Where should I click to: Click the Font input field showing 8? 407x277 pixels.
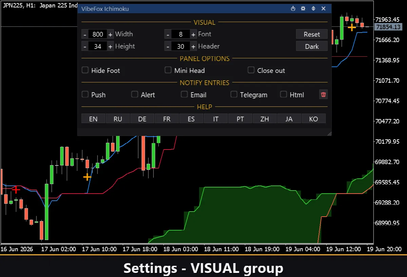click(x=180, y=34)
